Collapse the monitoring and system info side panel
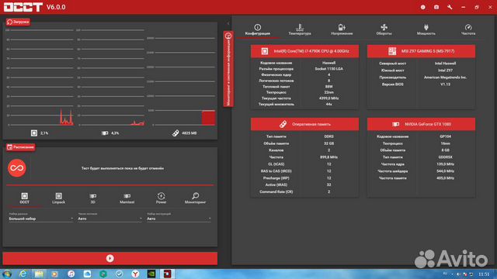Viewport: 497px width, 279px height. pos(228,69)
